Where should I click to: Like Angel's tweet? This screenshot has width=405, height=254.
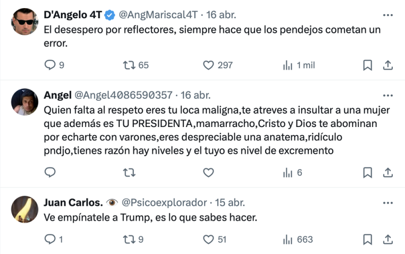pyautogui.click(x=209, y=173)
